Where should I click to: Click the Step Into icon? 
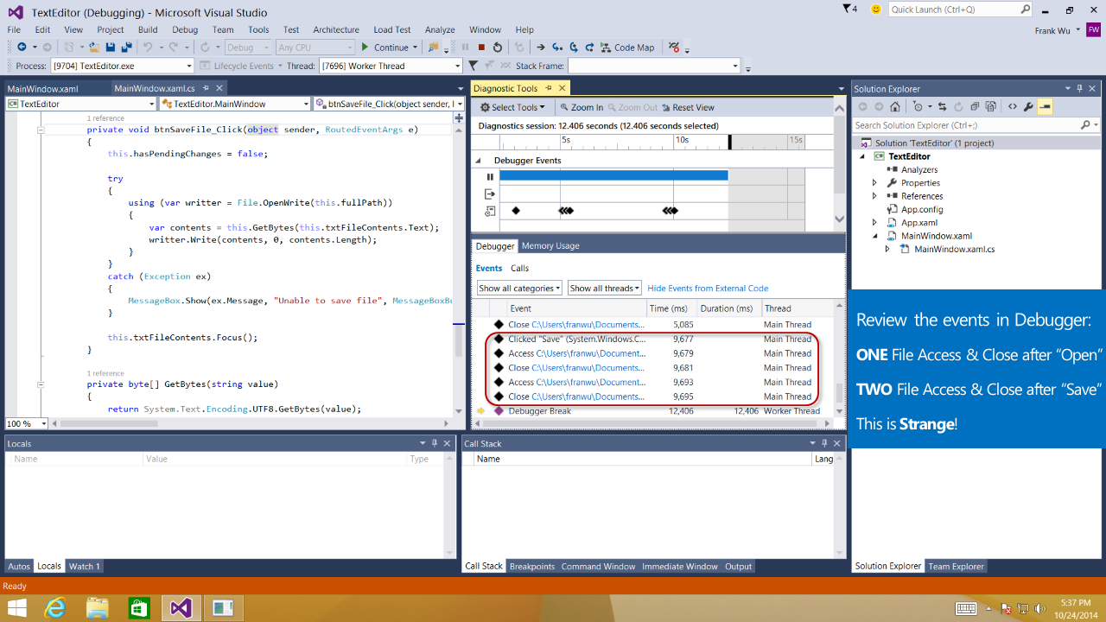[557, 48]
